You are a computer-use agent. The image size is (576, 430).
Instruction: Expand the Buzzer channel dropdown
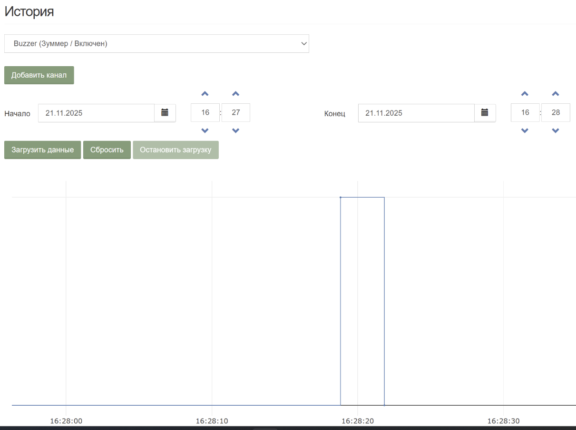(x=156, y=43)
